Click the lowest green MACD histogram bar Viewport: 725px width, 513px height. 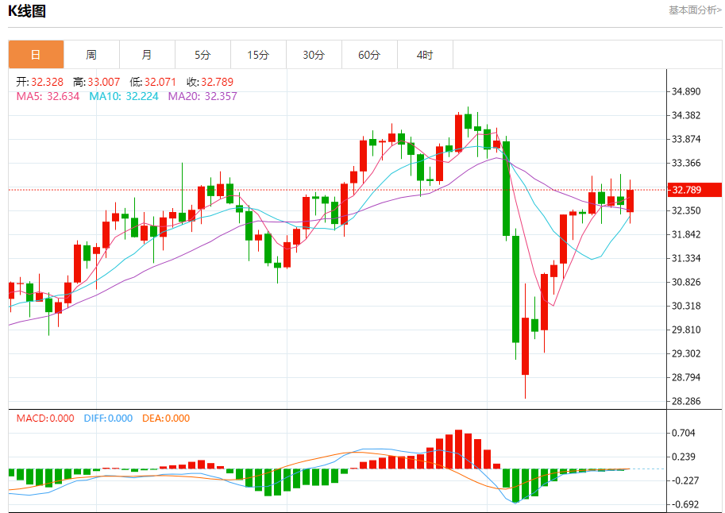pos(515,485)
